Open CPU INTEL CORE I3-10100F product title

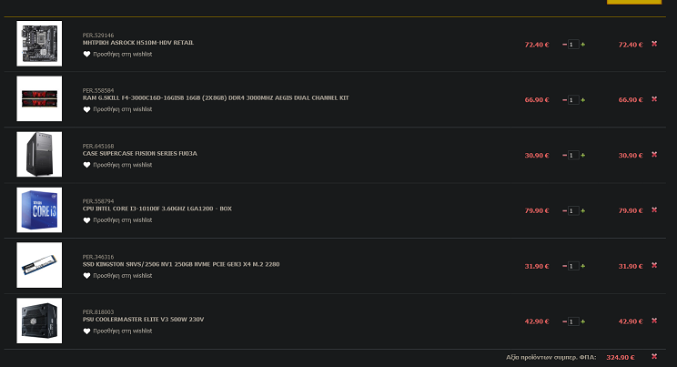point(157,209)
